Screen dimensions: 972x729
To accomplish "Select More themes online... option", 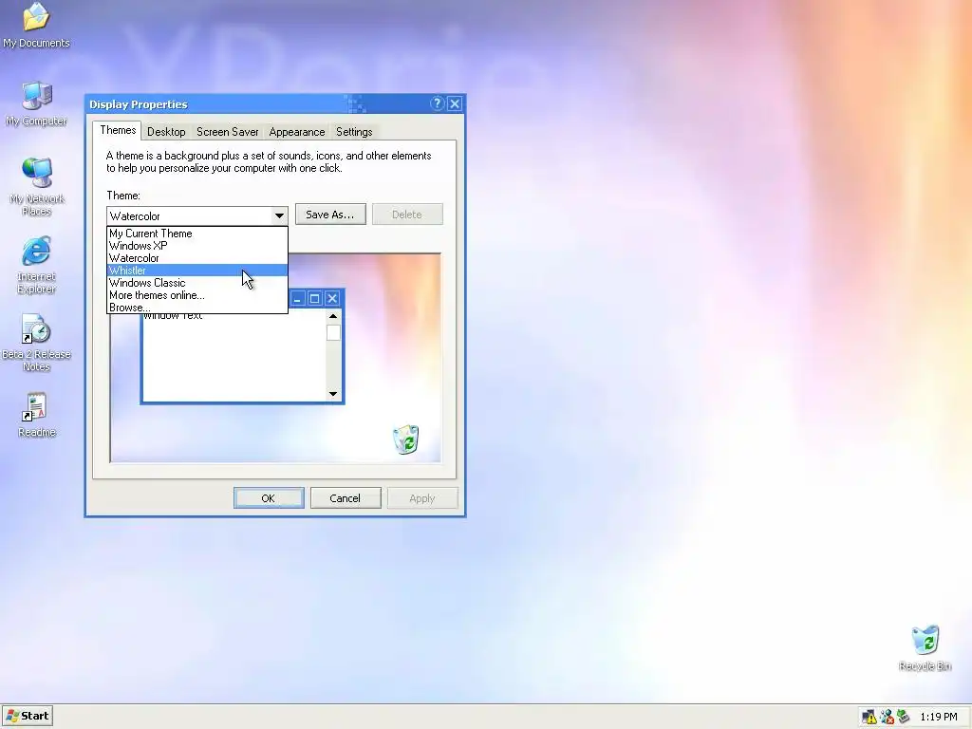I will point(197,295).
